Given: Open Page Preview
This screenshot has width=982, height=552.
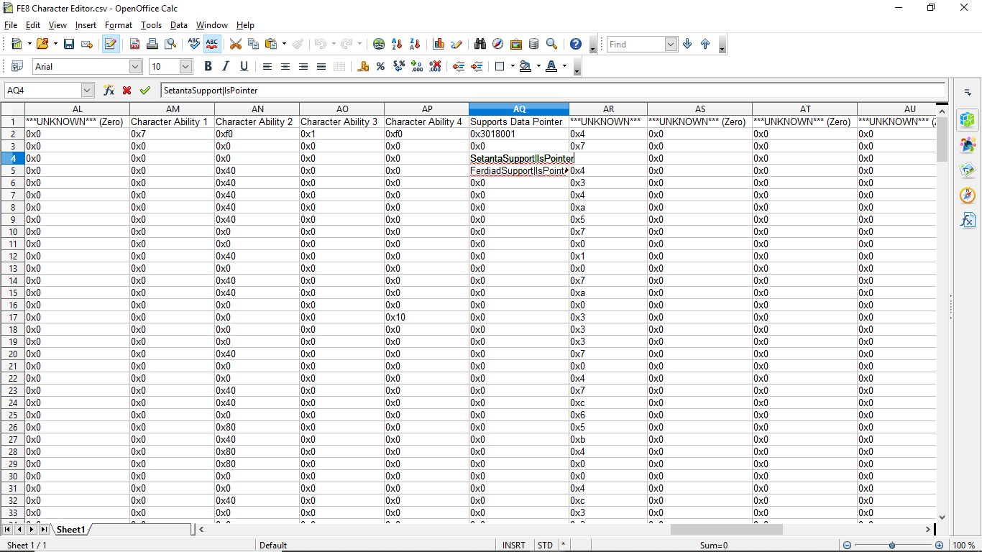Looking at the screenshot, I should click(170, 45).
